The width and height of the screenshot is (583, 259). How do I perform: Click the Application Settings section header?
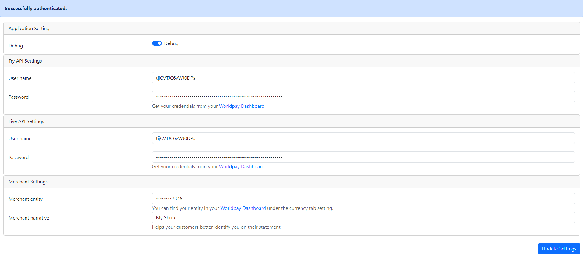point(30,29)
